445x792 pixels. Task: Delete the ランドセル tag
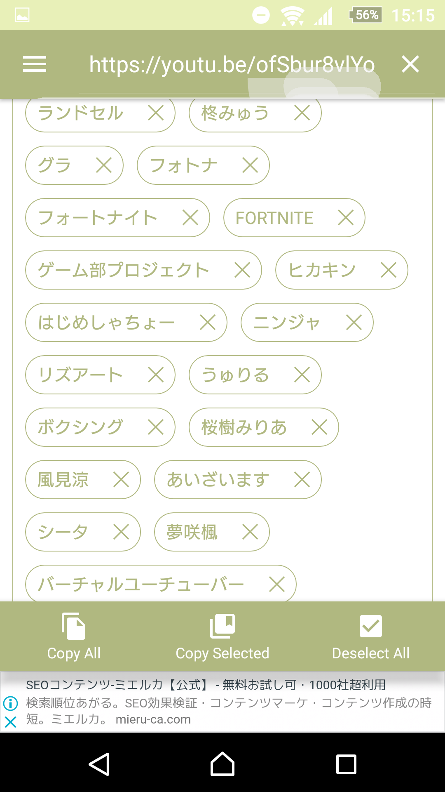point(156,113)
